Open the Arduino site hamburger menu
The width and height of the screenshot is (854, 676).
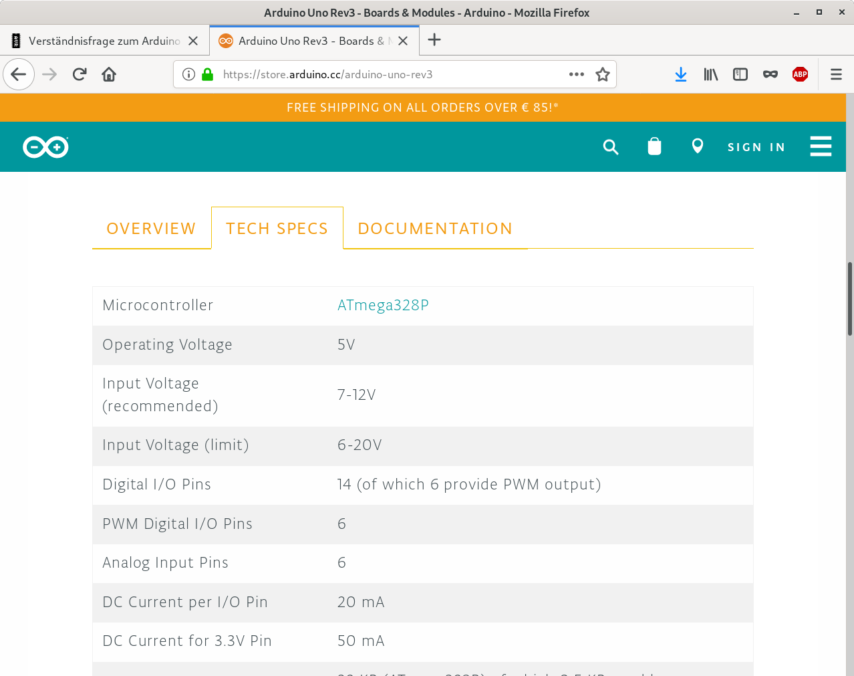click(821, 146)
